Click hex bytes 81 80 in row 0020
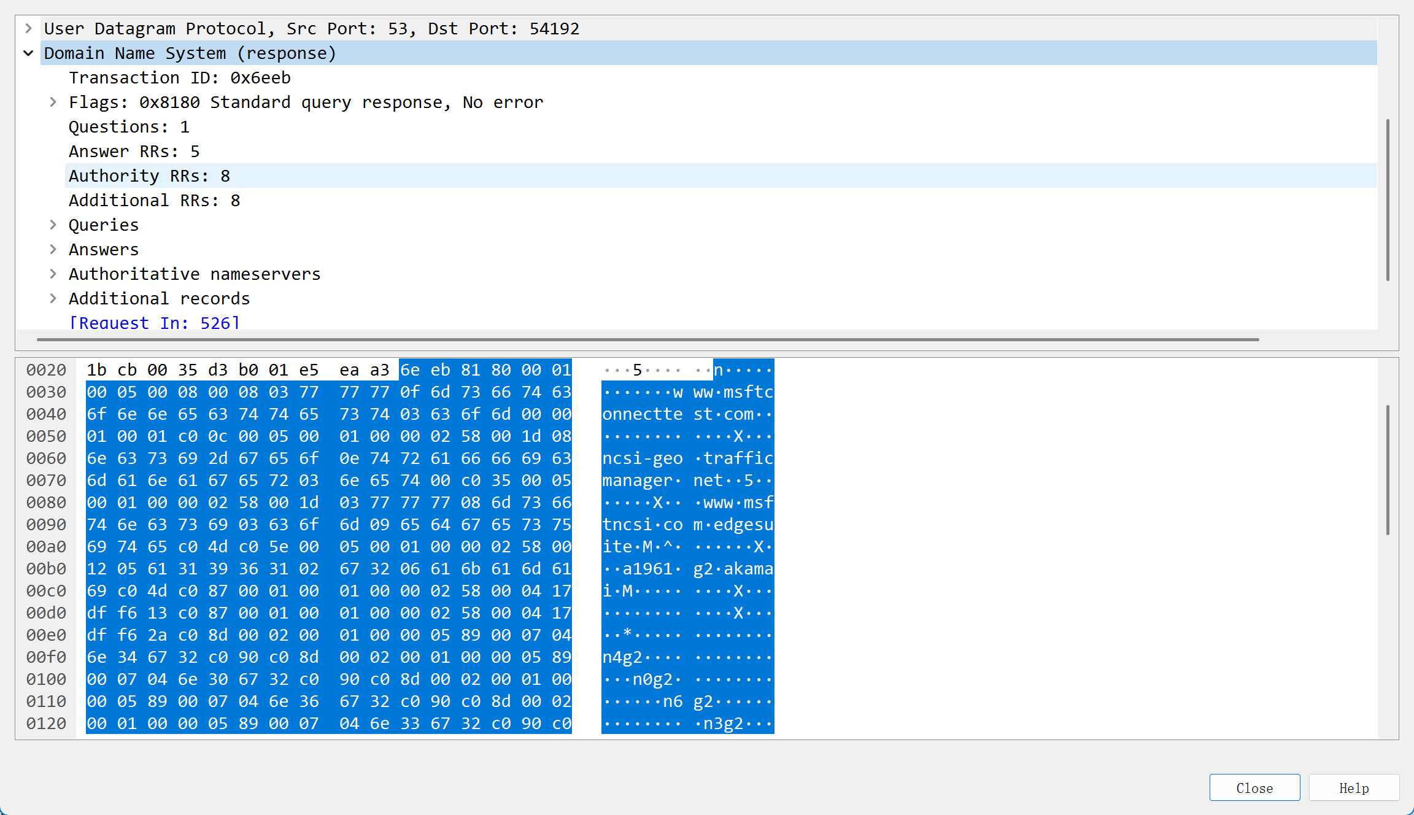The image size is (1414, 815). click(485, 369)
